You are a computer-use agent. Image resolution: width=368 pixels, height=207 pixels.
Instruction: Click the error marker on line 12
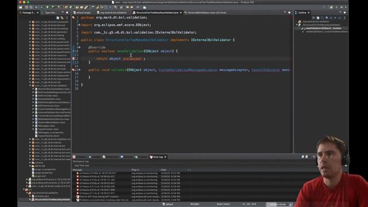point(74,59)
